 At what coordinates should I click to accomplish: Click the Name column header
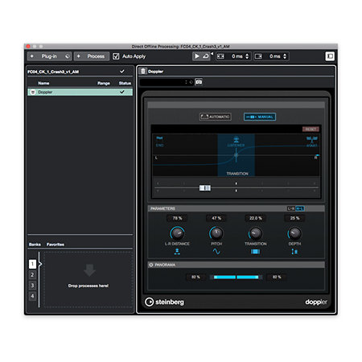43,83
